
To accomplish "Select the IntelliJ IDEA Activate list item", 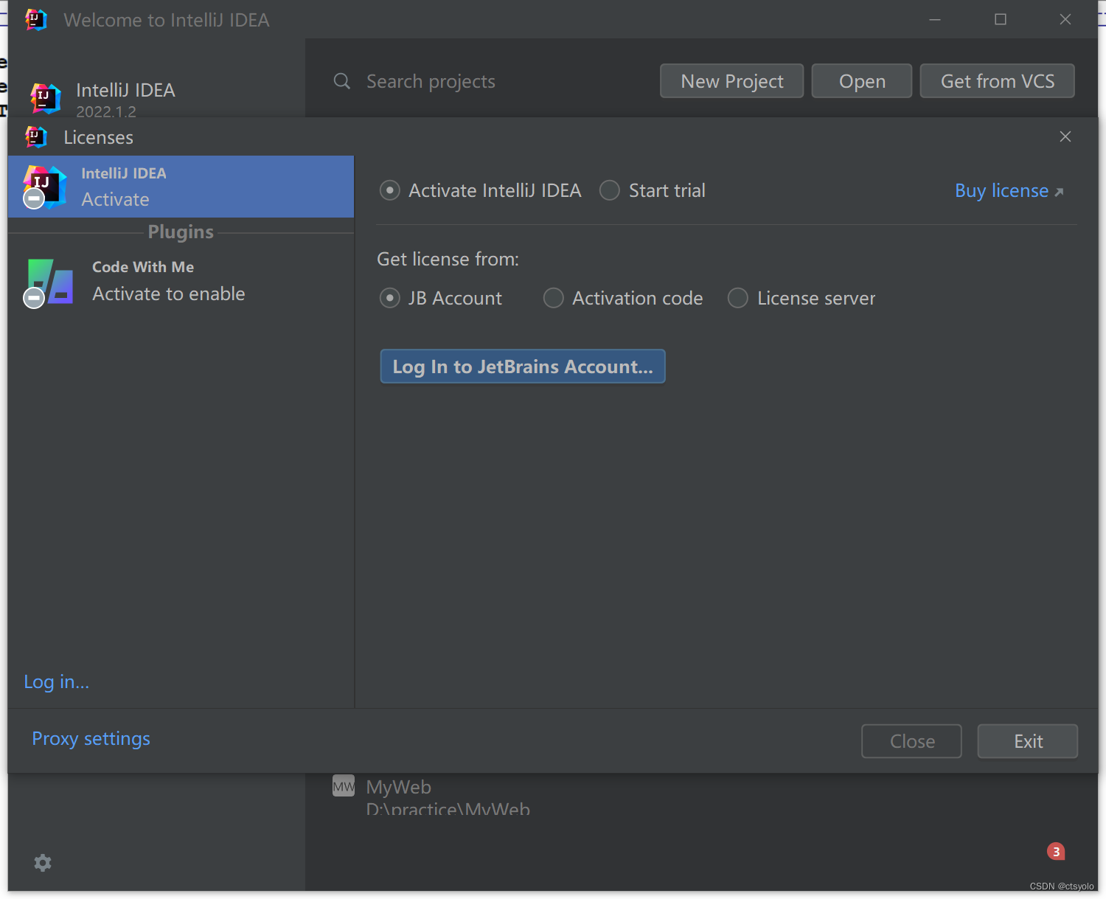I will click(181, 187).
